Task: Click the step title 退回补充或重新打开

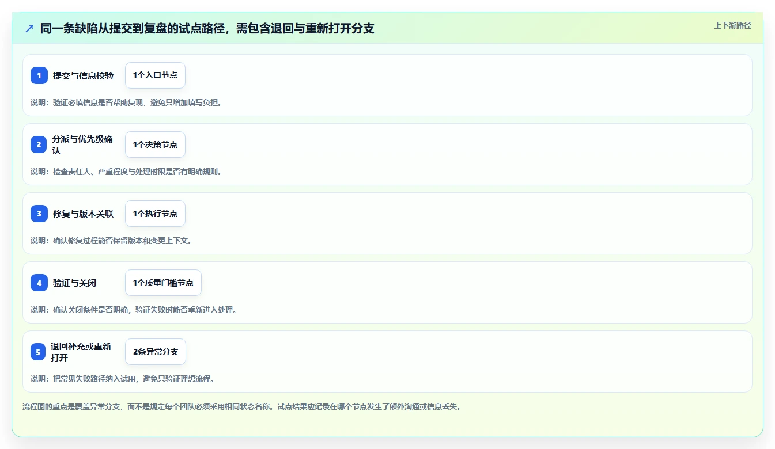Action: 81,352
